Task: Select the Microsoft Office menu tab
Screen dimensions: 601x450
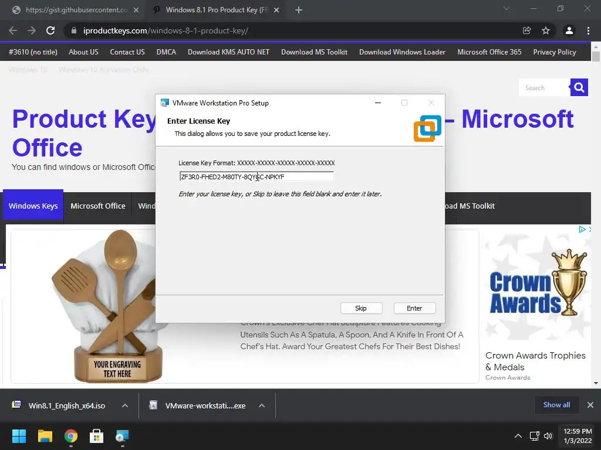Action: (x=98, y=206)
